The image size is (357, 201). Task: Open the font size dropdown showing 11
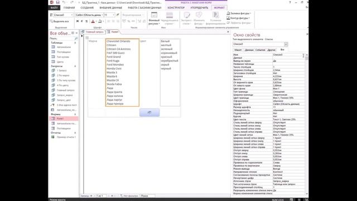point(109,15)
